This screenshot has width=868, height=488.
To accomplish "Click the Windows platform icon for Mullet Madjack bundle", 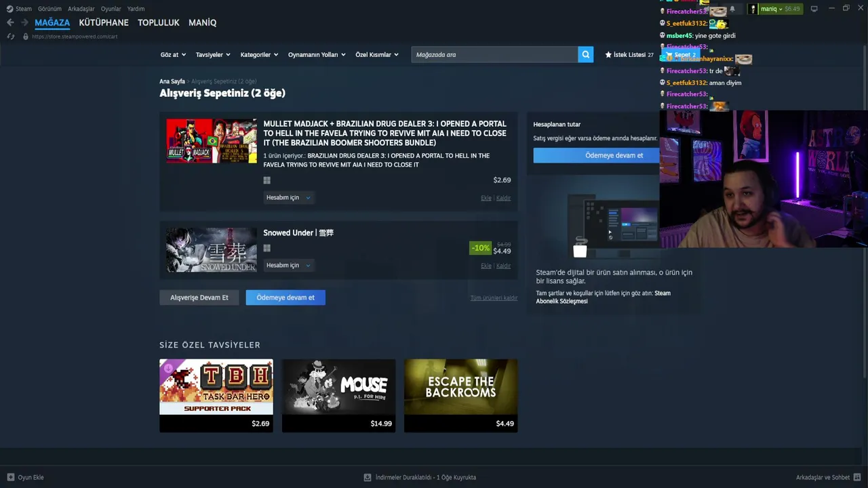I will click(x=267, y=180).
